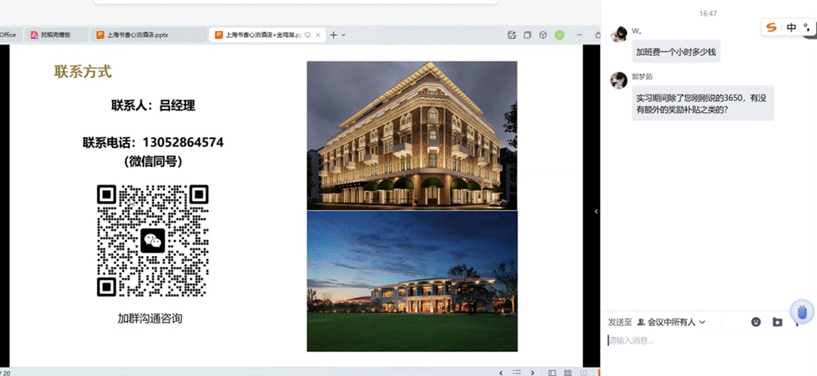Go to previous slide with left arrow
Screen dimensions: 817x376
tap(500, 371)
